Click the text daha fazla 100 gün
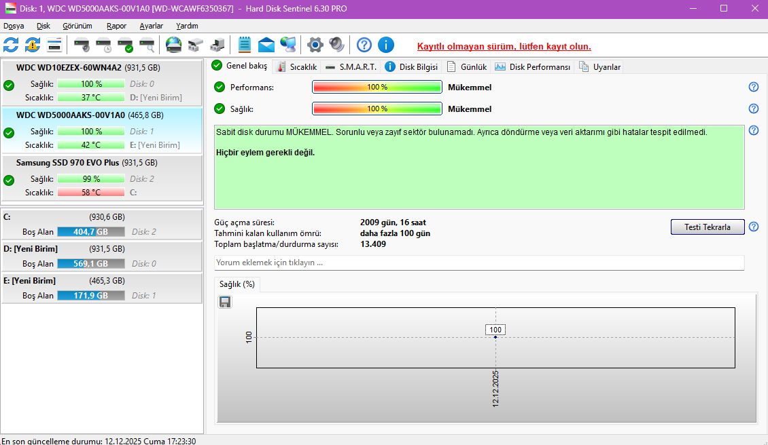 pyautogui.click(x=395, y=233)
